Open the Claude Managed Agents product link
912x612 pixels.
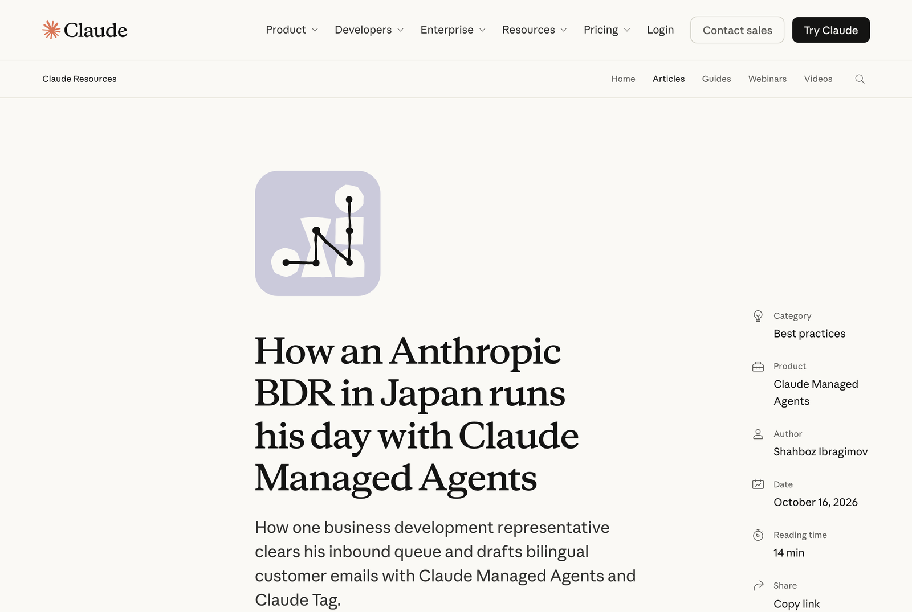tap(816, 393)
